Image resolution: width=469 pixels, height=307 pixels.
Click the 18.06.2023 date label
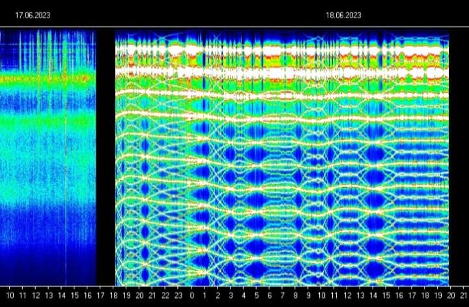tap(343, 15)
